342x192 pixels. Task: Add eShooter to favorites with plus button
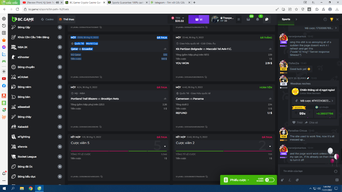60,57
